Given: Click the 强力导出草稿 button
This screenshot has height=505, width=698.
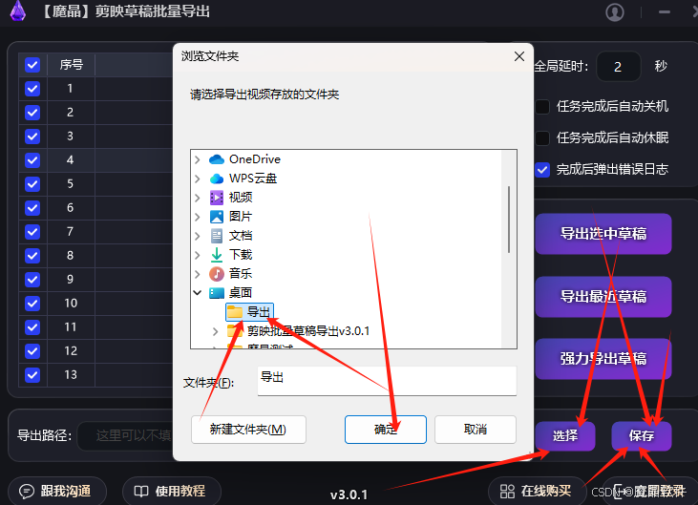Looking at the screenshot, I should click(603, 359).
